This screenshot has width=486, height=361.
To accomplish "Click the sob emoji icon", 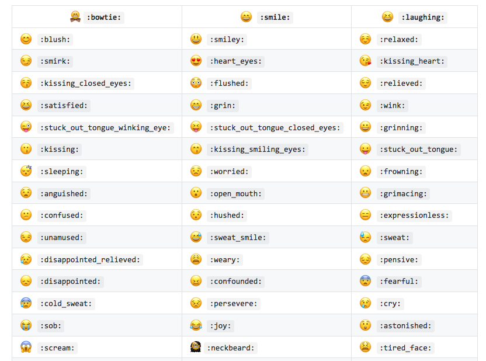I will pos(26,325).
